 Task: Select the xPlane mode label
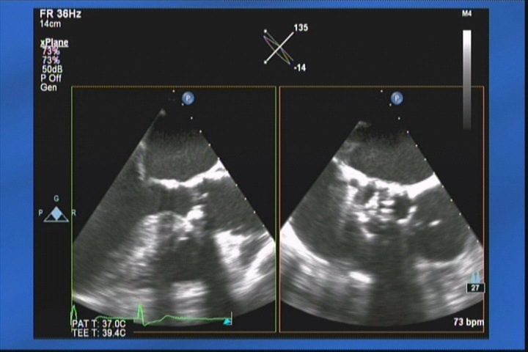tap(54, 43)
